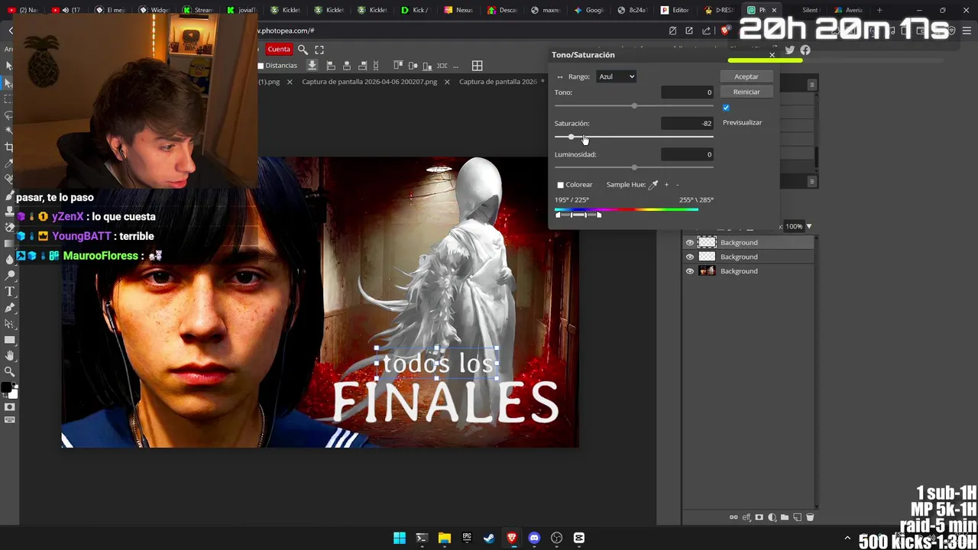Toggle the Distancias checkbox
Viewport: 978px width, 550px height.
[x=261, y=66]
